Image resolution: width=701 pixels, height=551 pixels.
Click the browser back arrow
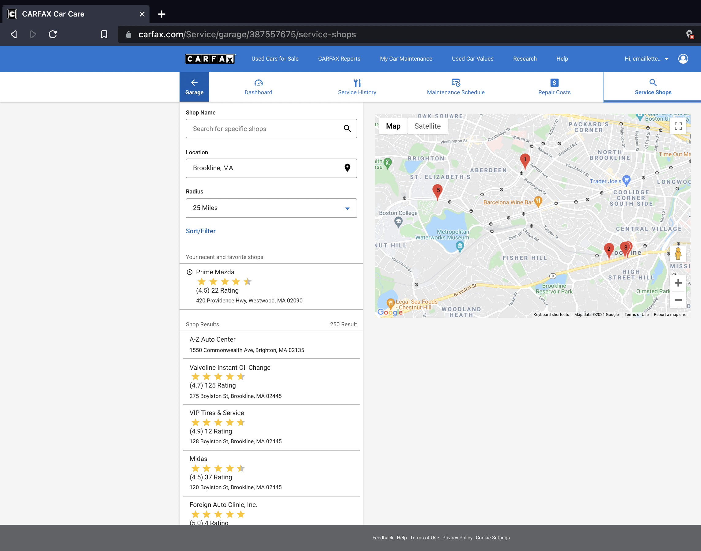13,34
